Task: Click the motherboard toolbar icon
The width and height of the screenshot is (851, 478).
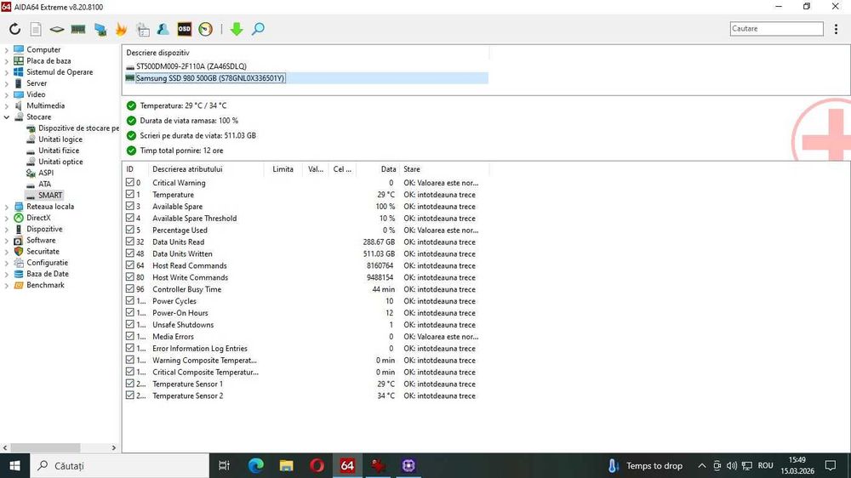Action: tap(57, 29)
